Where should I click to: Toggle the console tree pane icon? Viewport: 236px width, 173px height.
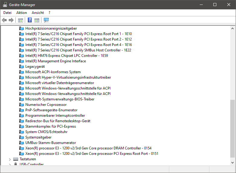[21, 20]
